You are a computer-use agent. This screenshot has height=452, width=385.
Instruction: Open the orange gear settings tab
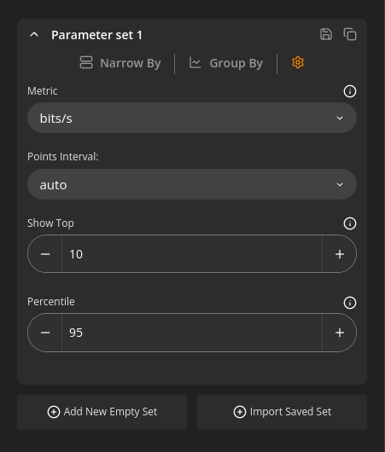[298, 62]
